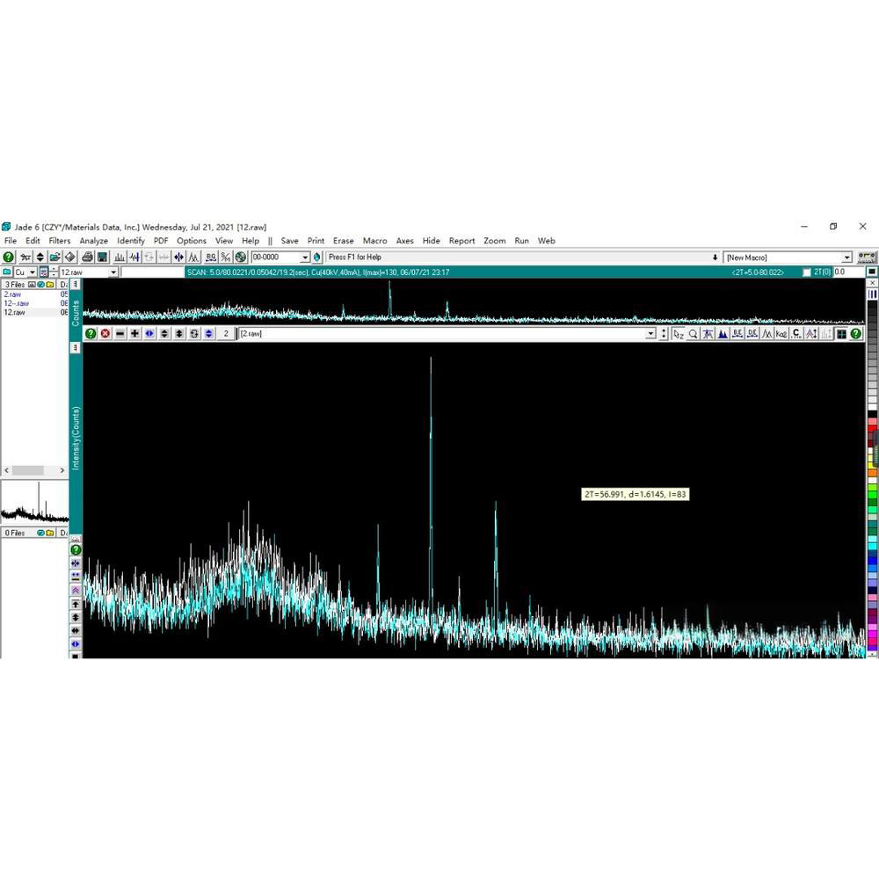Open the pattern file folder icon

click(x=54, y=258)
